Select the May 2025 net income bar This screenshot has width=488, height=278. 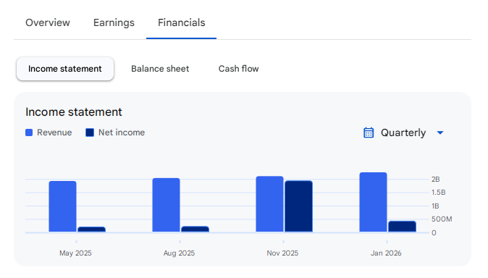(x=91, y=229)
